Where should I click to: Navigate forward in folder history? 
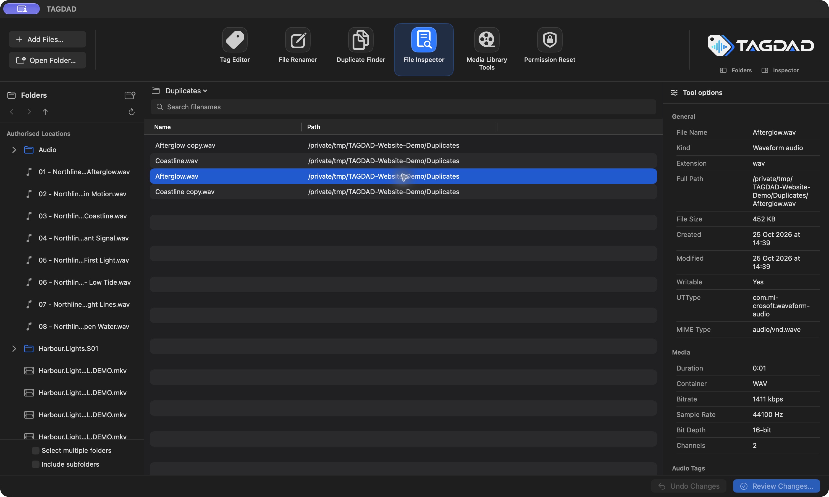pos(29,112)
